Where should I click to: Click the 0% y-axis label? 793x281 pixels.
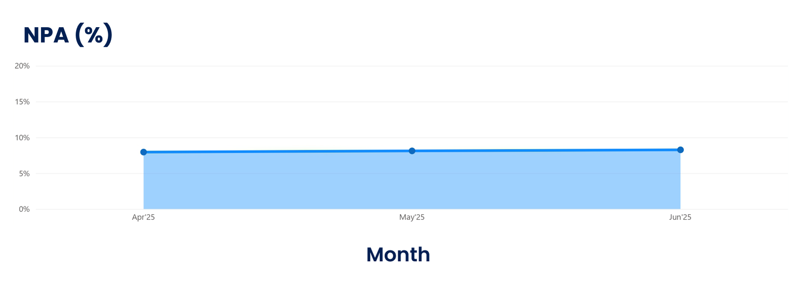click(x=24, y=209)
